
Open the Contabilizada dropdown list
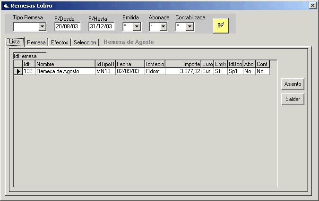pos(190,26)
